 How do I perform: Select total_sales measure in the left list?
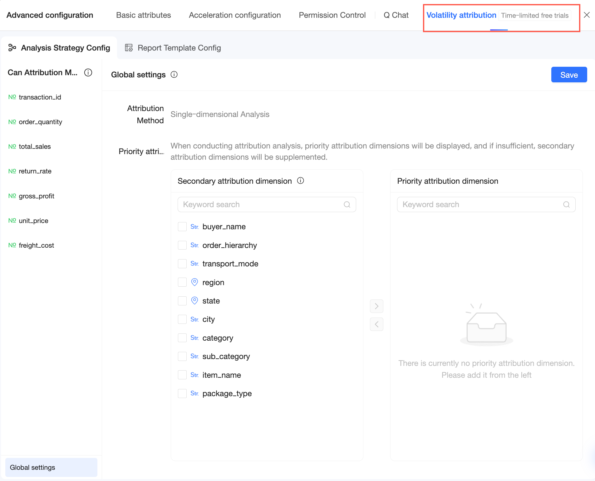point(35,147)
